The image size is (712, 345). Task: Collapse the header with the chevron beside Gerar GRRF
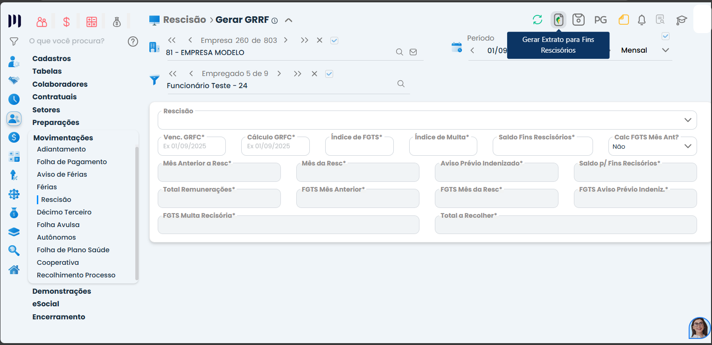point(288,21)
